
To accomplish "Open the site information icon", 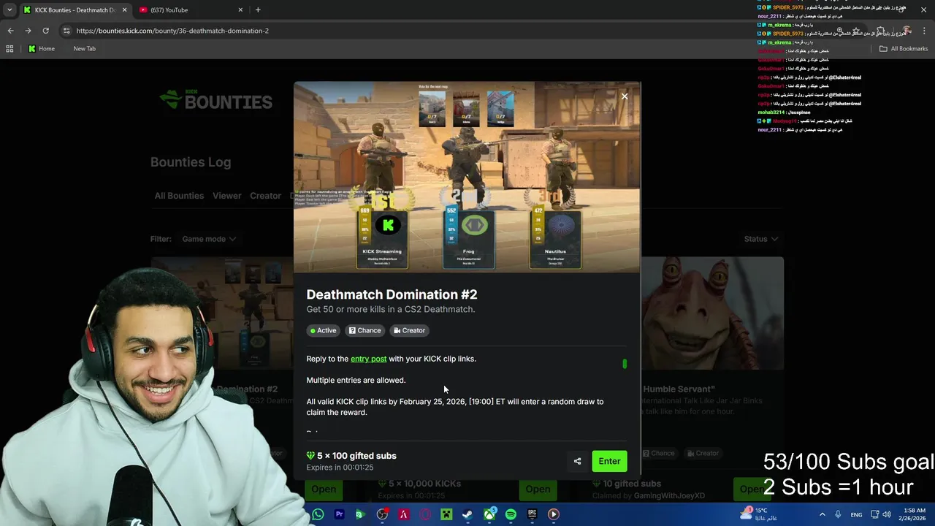I will point(66,31).
